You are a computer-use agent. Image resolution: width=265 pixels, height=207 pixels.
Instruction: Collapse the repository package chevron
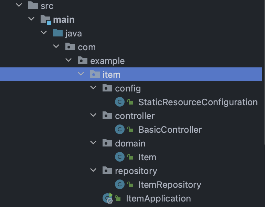tap(93, 170)
